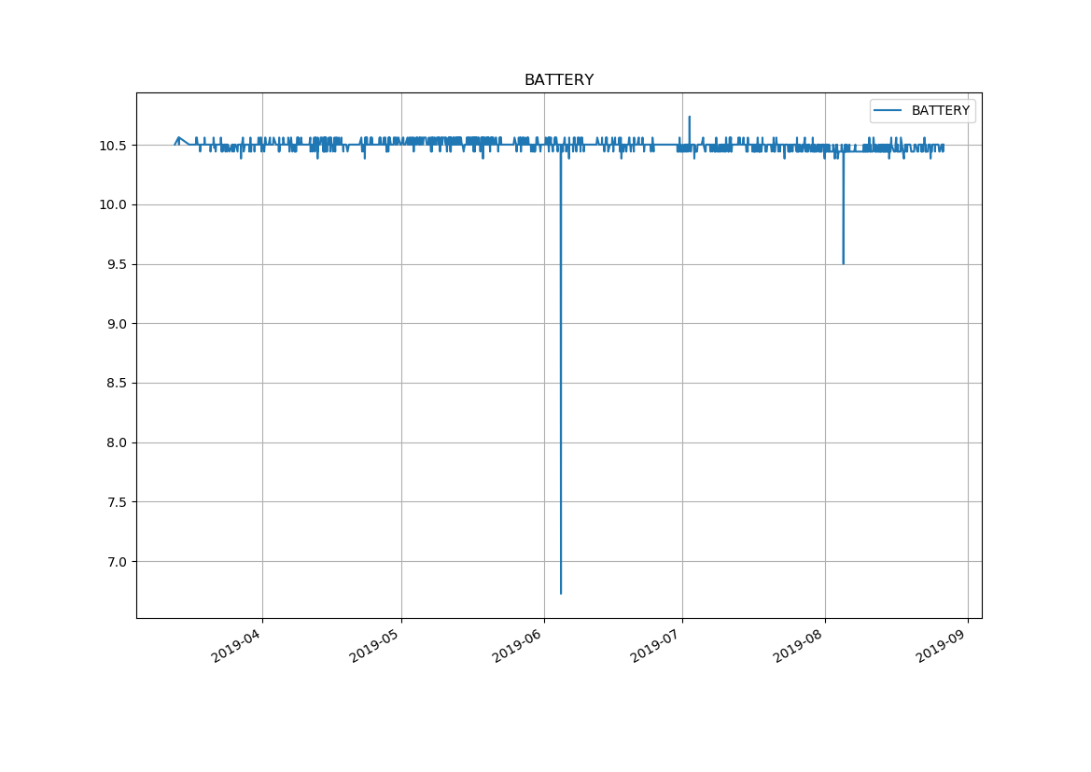Click bottom of the June voltage drop spike

click(561, 593)
